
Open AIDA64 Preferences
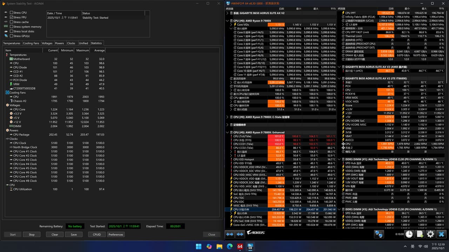[x=116, y=234]
